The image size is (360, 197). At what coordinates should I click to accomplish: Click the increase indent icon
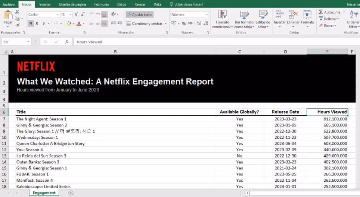click(120, 24)
